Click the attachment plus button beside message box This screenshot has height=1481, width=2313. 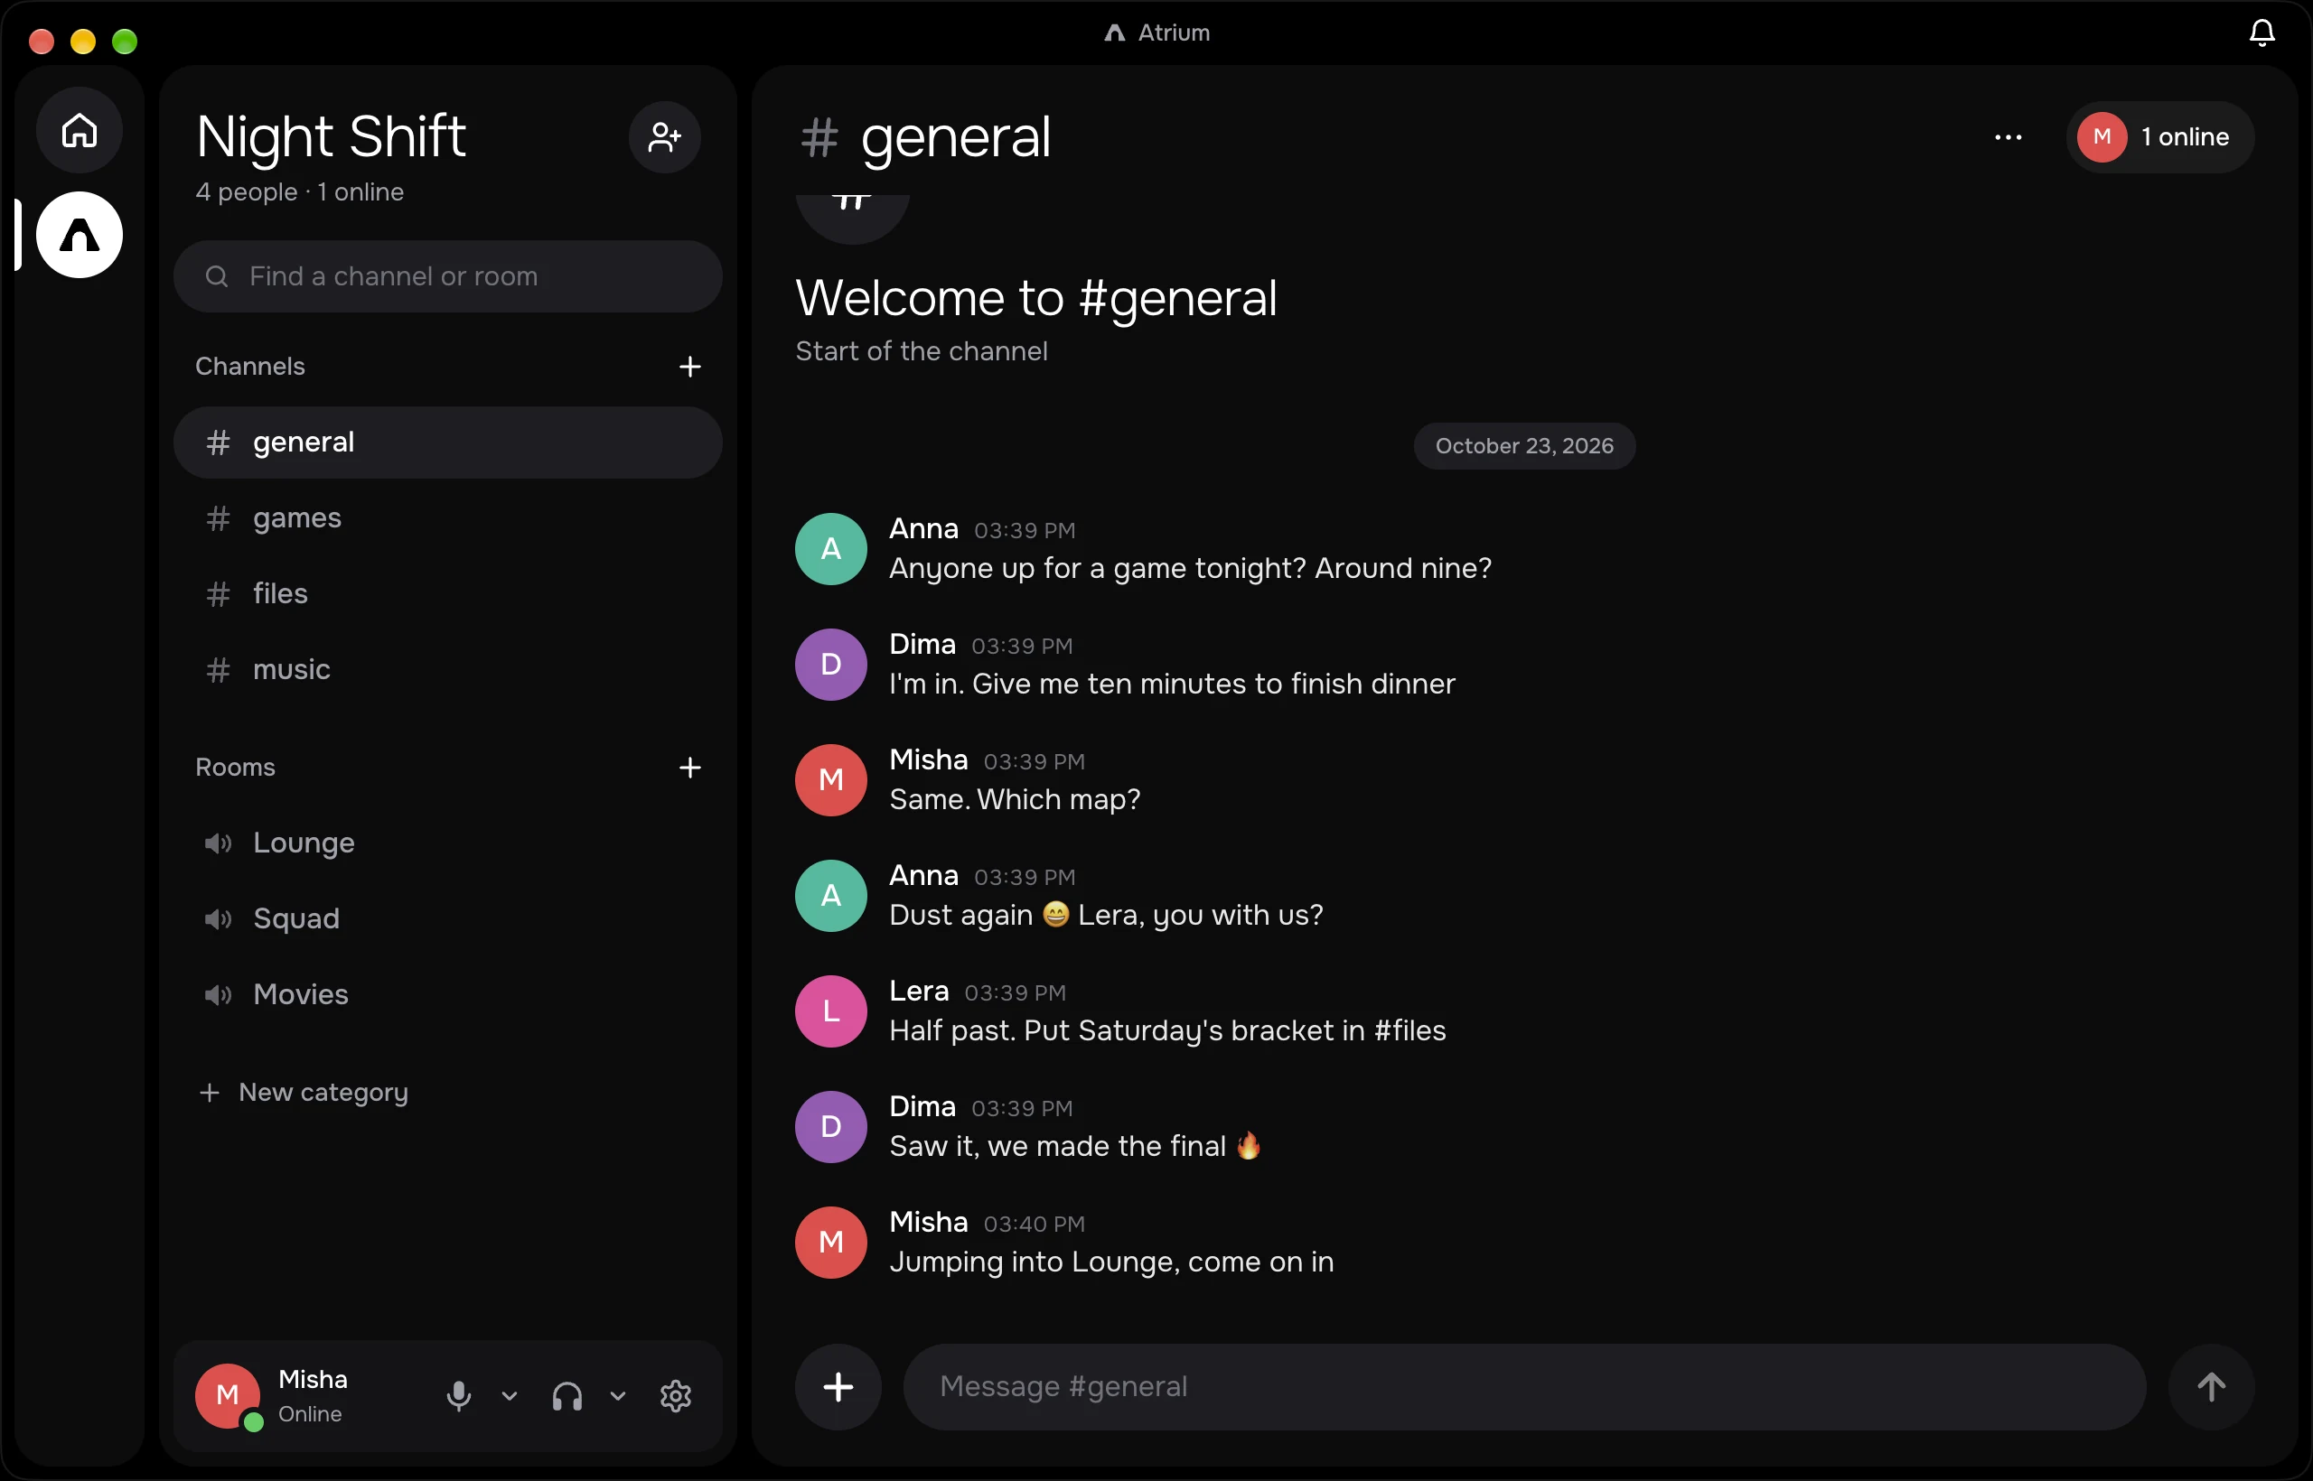[x=838, y=1387]
